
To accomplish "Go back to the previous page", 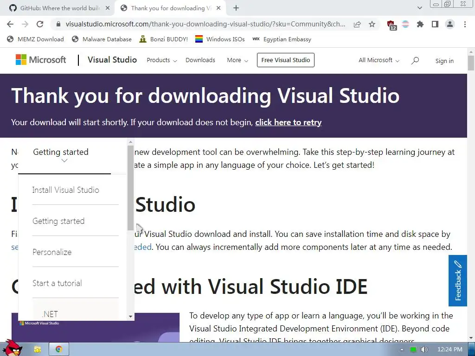I will 10,24.
